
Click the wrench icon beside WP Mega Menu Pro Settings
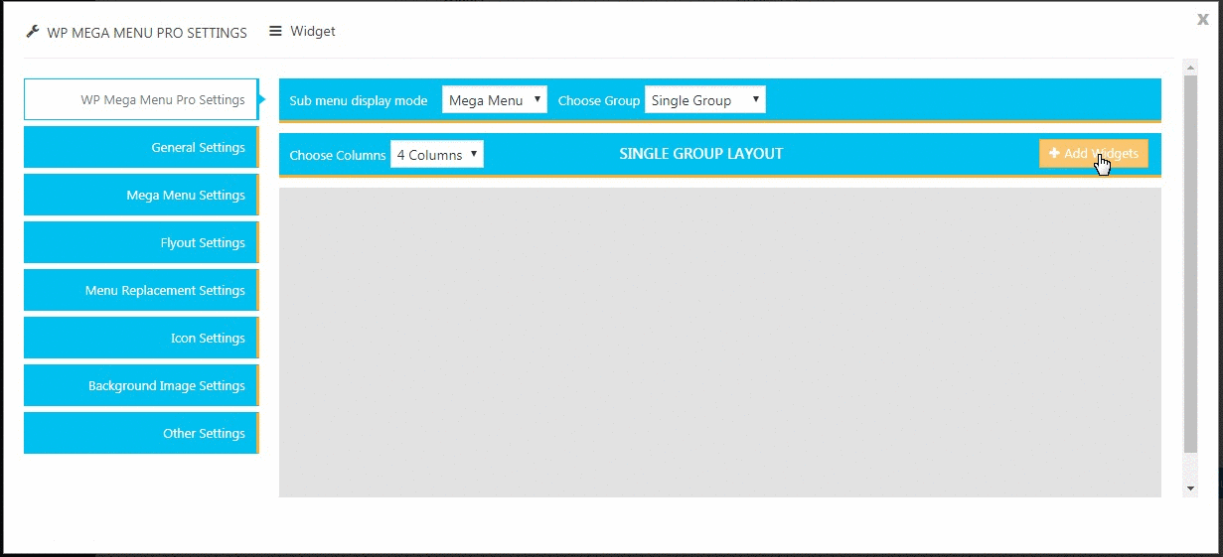(33, 32)
